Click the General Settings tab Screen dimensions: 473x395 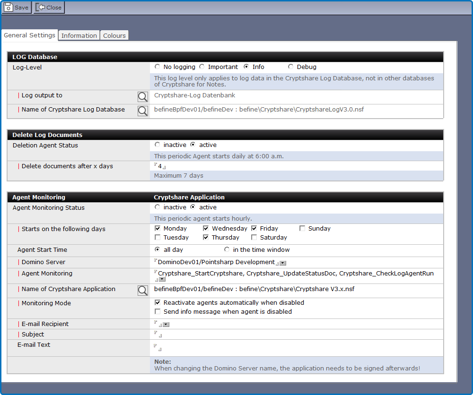(29, 35)
